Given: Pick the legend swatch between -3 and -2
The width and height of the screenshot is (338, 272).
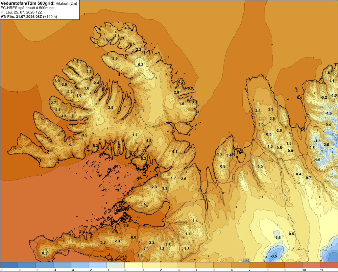Looking at the screenshot, I should (x=80, y=265).
